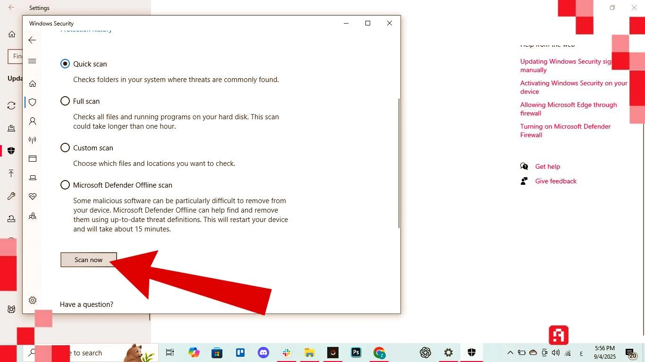Viewport: 645px width, 362px height.
Task: Open the Protection history link
Action: [x=86, y=30]
